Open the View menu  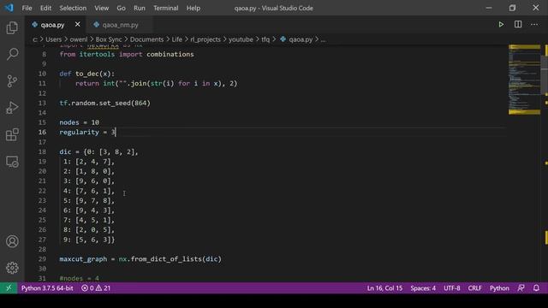point(101,8)
